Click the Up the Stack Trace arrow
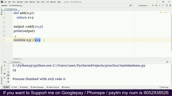 (x=8, y=65)
